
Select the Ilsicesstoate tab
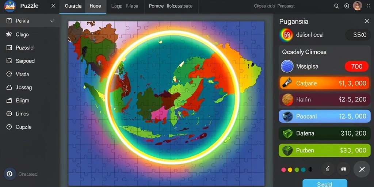click(x=180, y=6)
